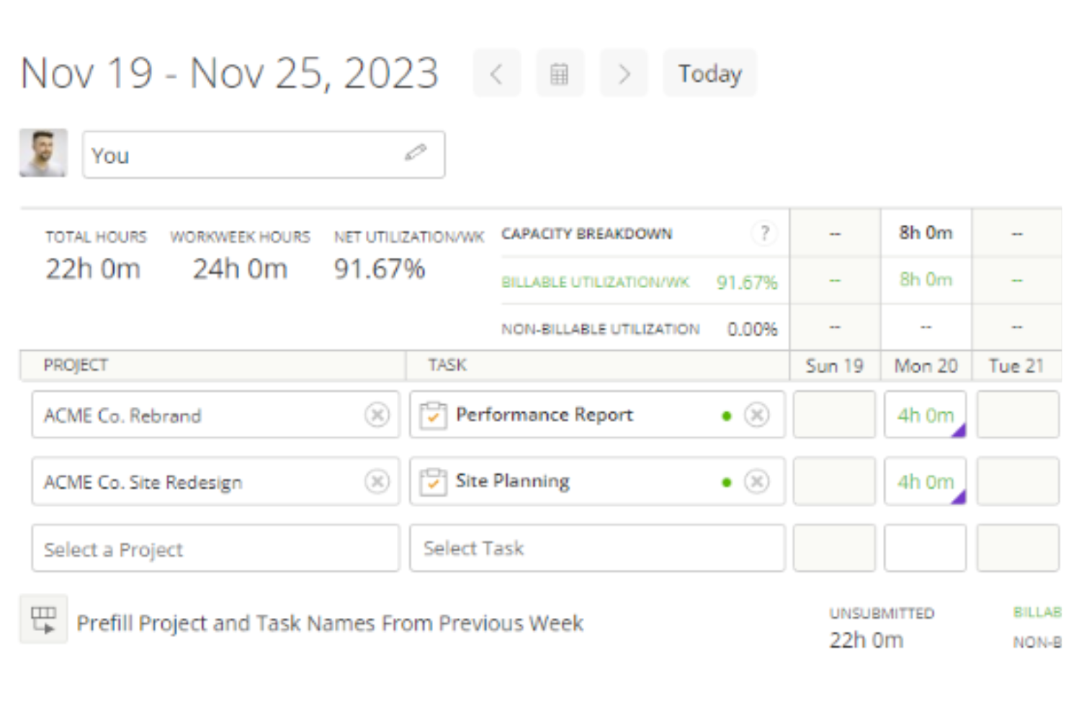
Task: Open the Select a Project dropdown
Action: tap(215, 549)
